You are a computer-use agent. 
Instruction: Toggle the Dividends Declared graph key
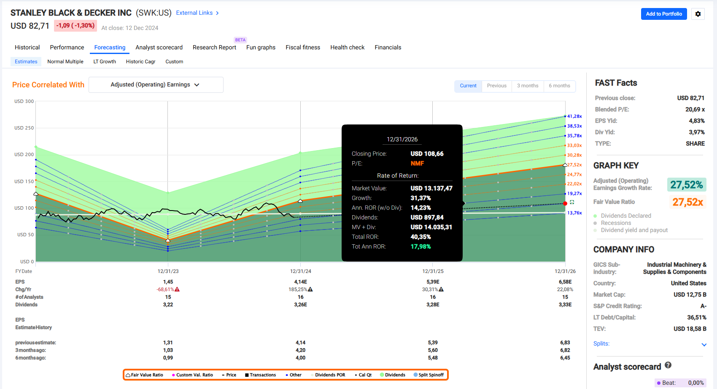595,216
